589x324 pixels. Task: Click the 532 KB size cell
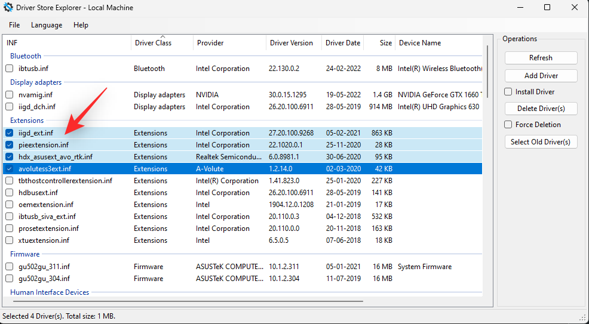[381, 217]
